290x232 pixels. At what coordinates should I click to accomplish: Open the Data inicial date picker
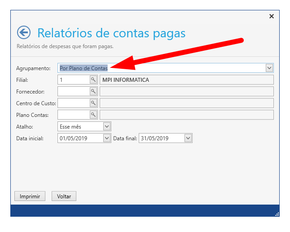coord(107,138)
